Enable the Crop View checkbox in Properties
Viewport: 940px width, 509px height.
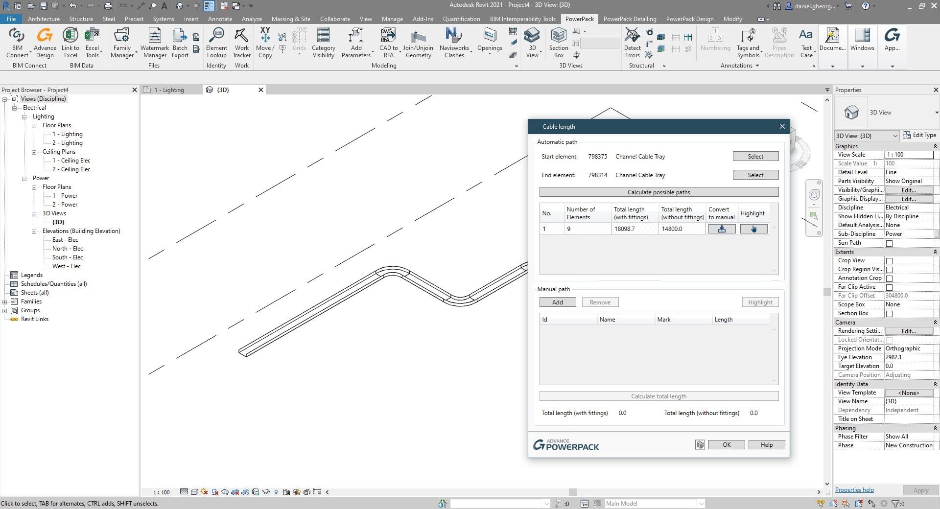tap(889, 260)
